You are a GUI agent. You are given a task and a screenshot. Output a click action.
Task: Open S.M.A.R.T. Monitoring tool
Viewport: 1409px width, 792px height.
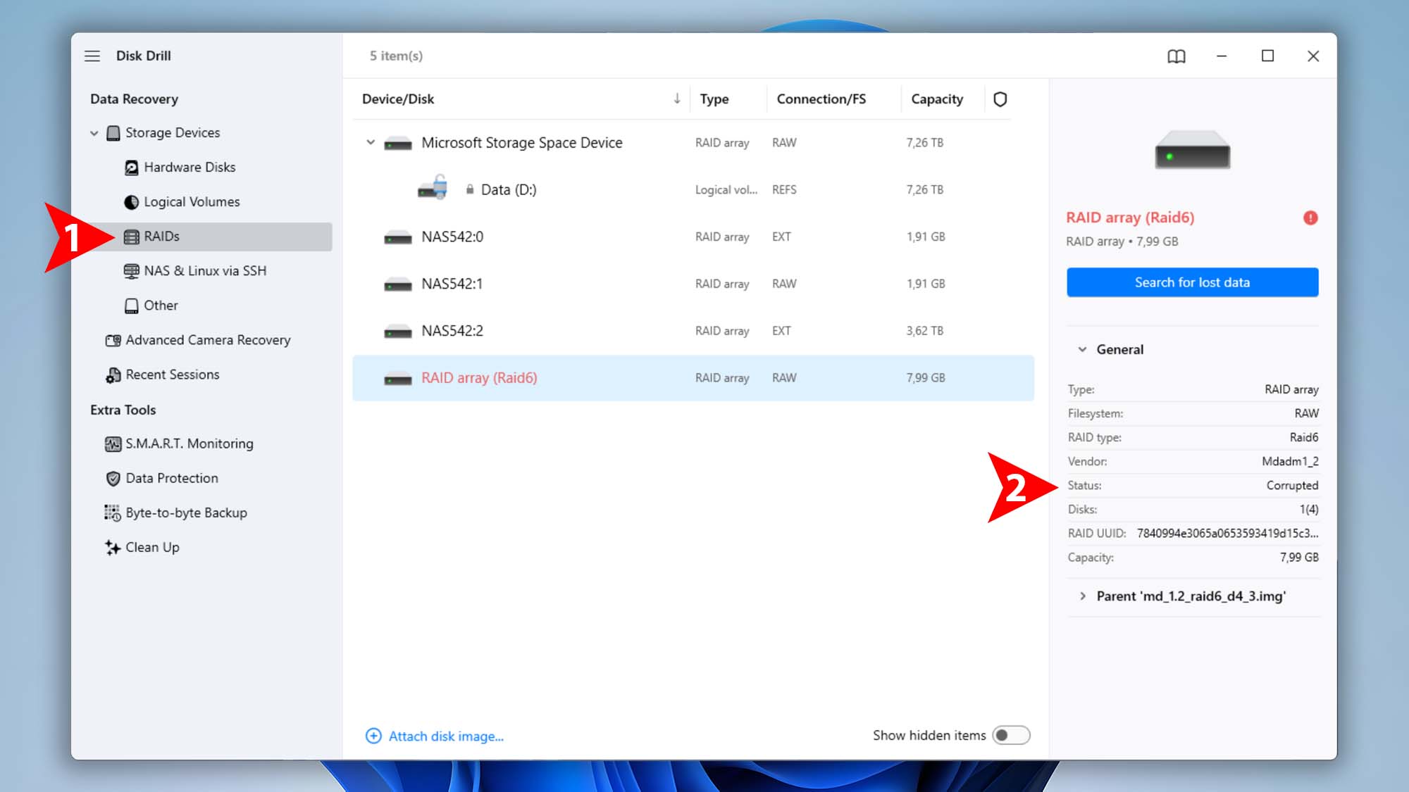190,444
